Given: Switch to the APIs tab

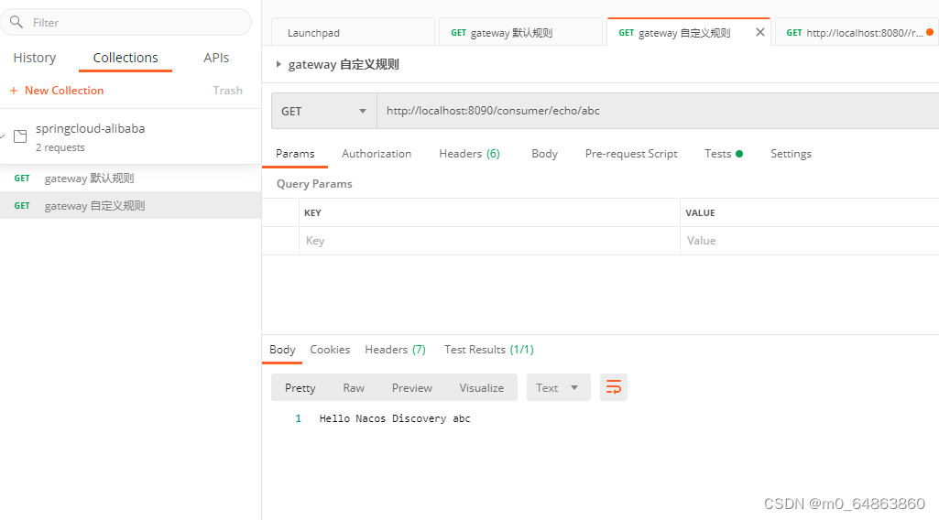Looking at the screenshot, I should pos(216,58).
